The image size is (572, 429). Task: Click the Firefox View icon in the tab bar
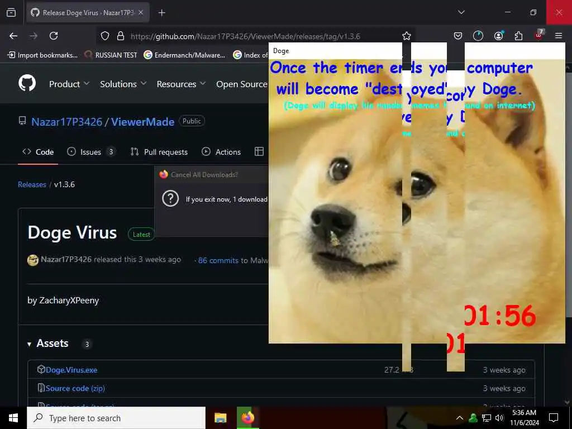[11, 12]
